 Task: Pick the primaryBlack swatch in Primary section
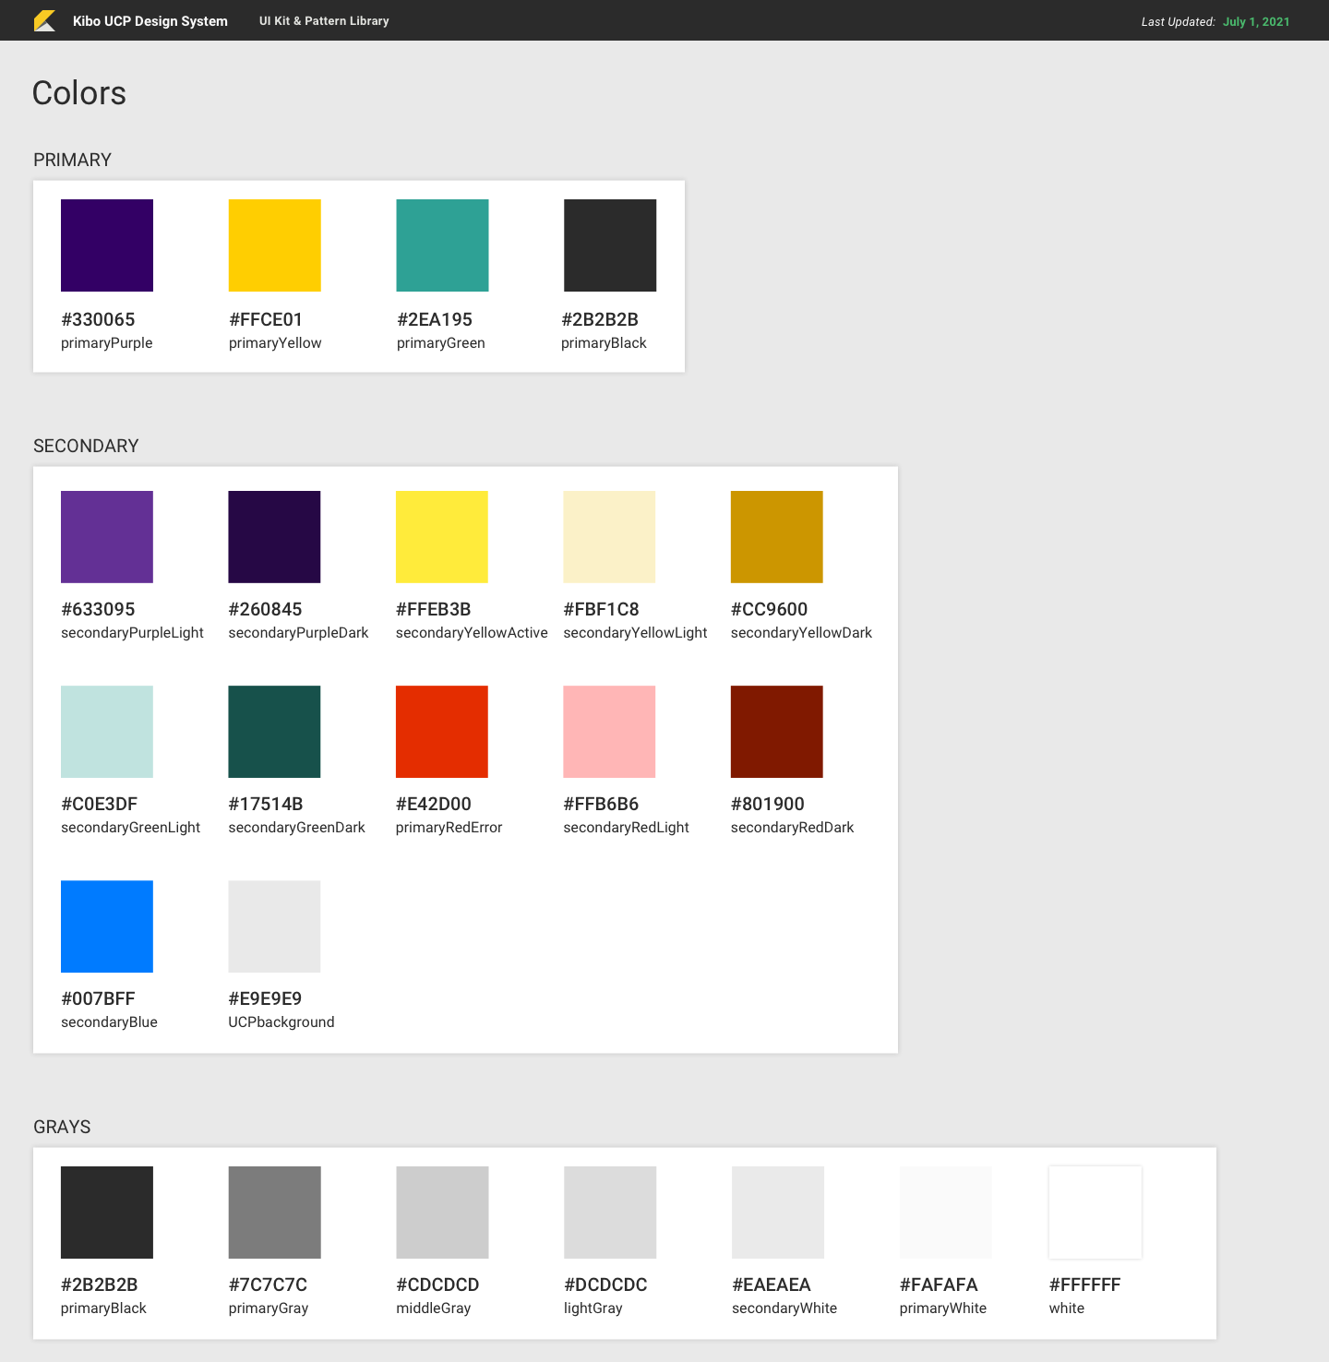[610, 245]
